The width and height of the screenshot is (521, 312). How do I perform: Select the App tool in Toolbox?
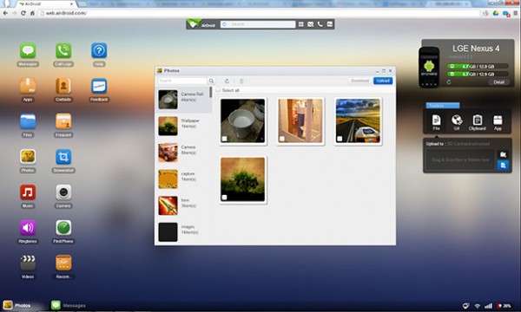(x=498, y=122)
